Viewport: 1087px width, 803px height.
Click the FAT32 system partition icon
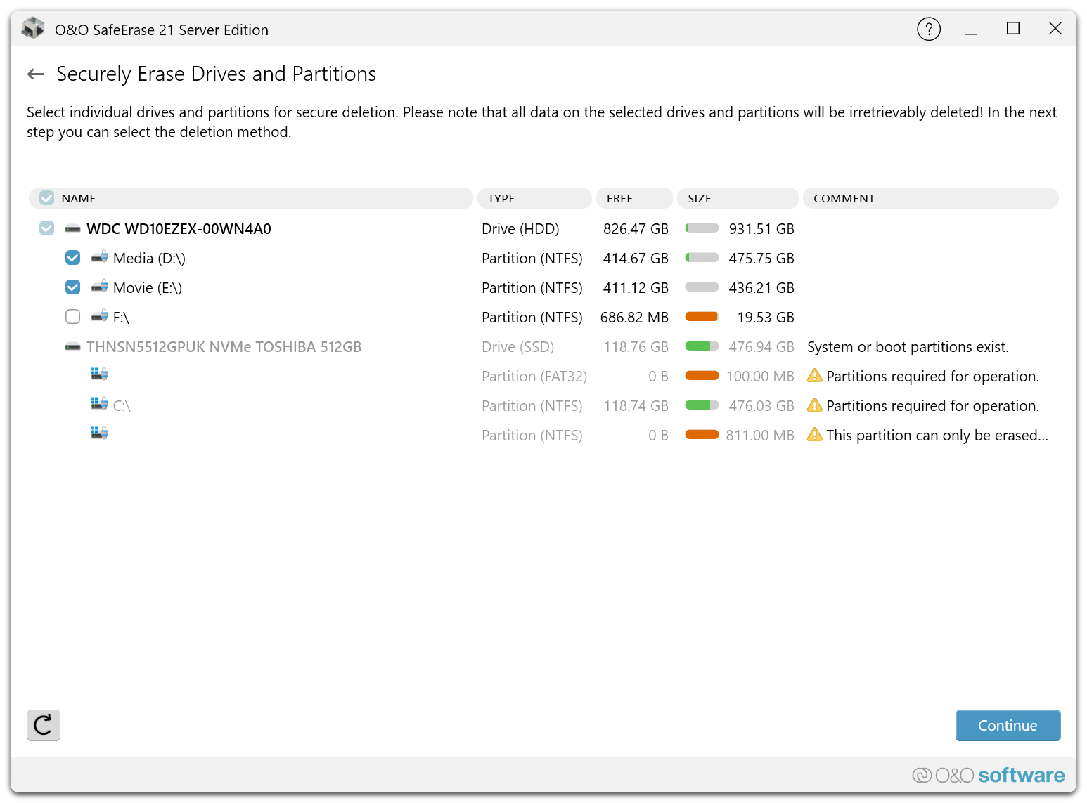pos(99,374)
